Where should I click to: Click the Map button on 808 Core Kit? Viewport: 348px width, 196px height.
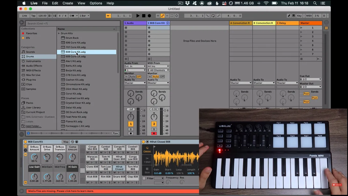pos(66,142)
